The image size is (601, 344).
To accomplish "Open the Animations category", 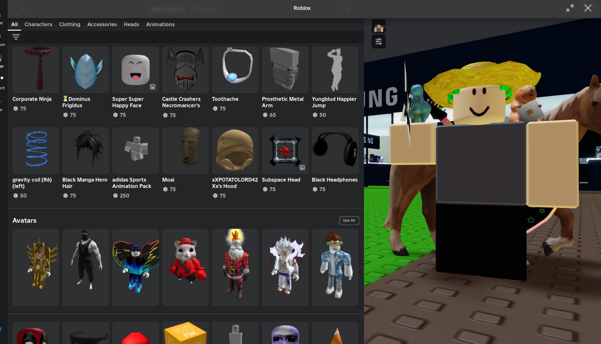I will (160, 24).
